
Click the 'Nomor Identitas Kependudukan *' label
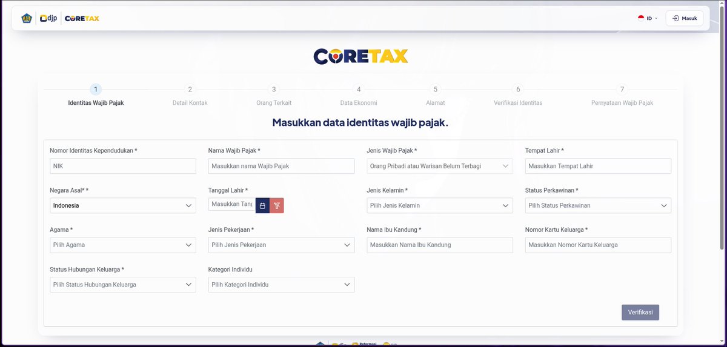[93, 150]
